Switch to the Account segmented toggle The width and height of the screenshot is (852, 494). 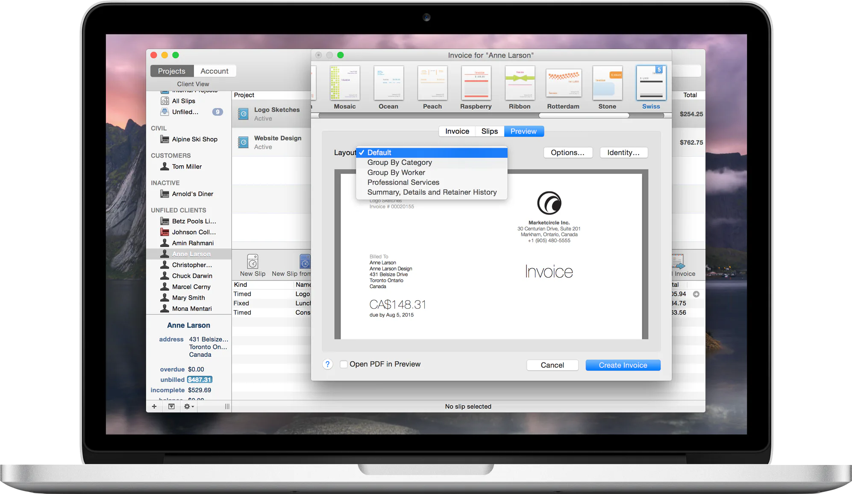click(x=214, y=71)
